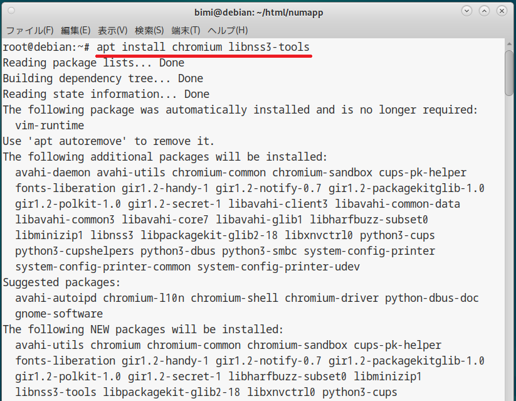Open the 表示(V) menu
This screenshot has height=401, width=516.
pyautogui.click(x=113, y=30)
